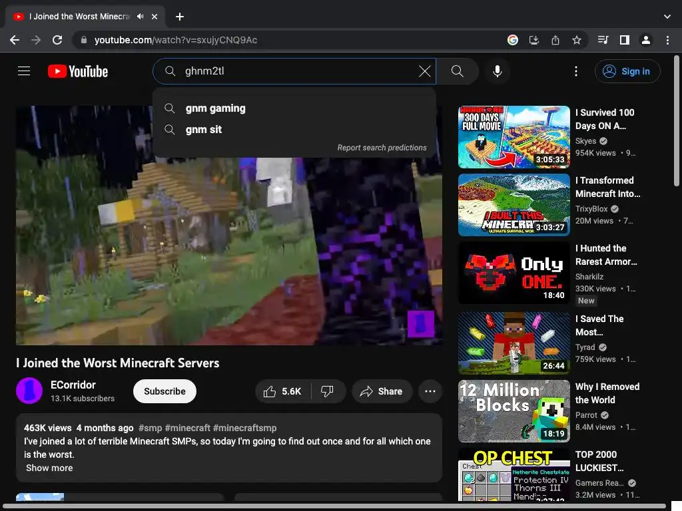Screen dimensions: 682x511
Task: Click Report search predictions link
Action: (x=382, y=148)
